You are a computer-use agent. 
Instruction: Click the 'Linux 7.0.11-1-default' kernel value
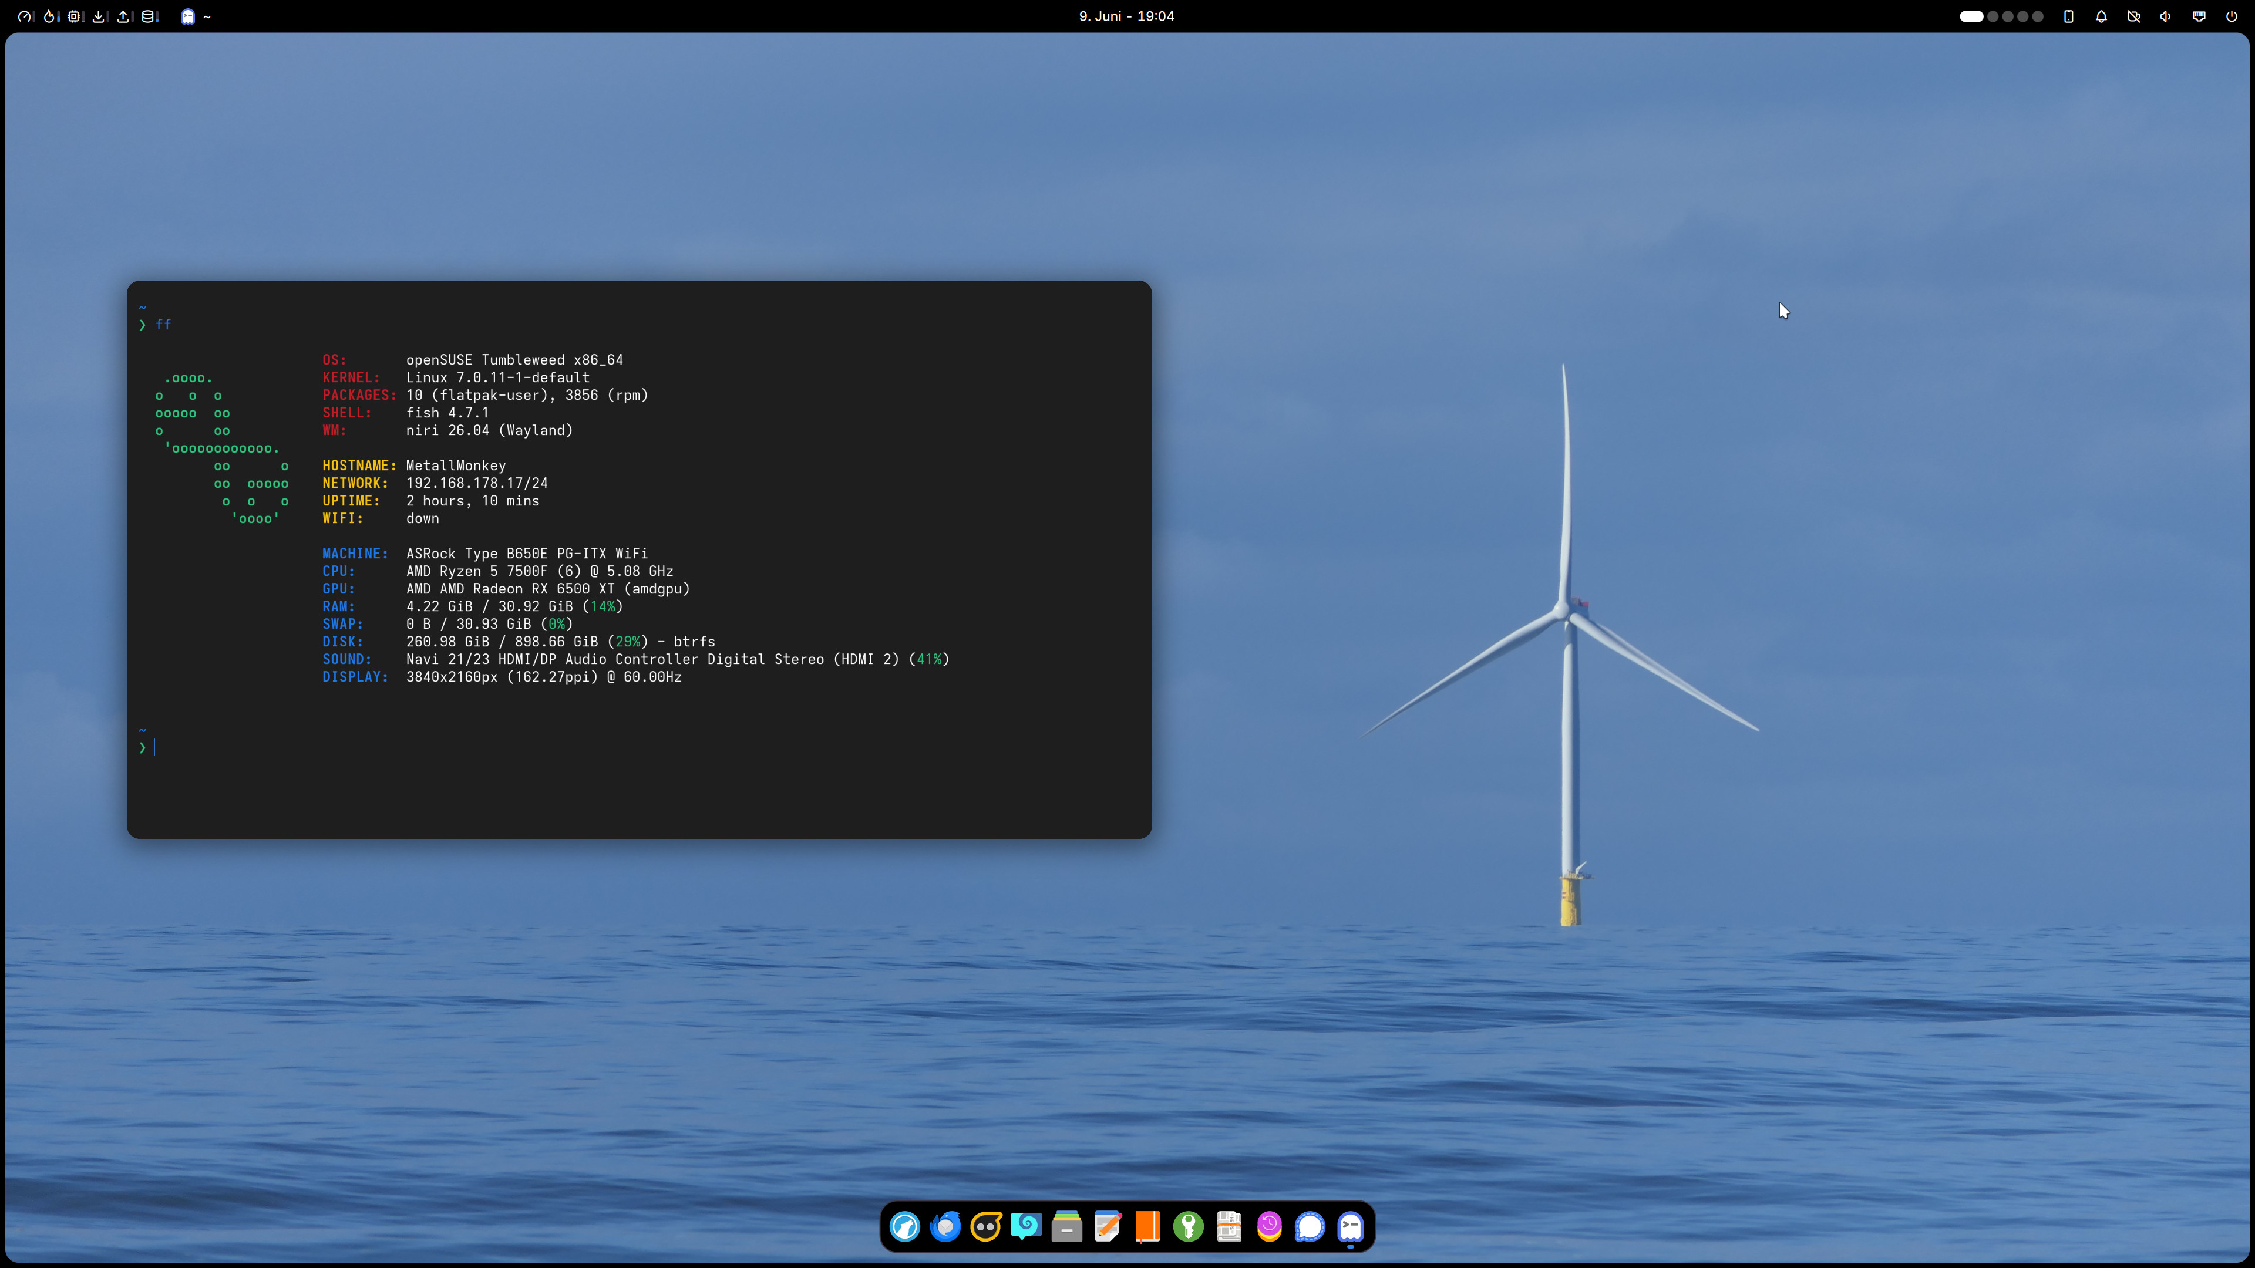[498, 377]
